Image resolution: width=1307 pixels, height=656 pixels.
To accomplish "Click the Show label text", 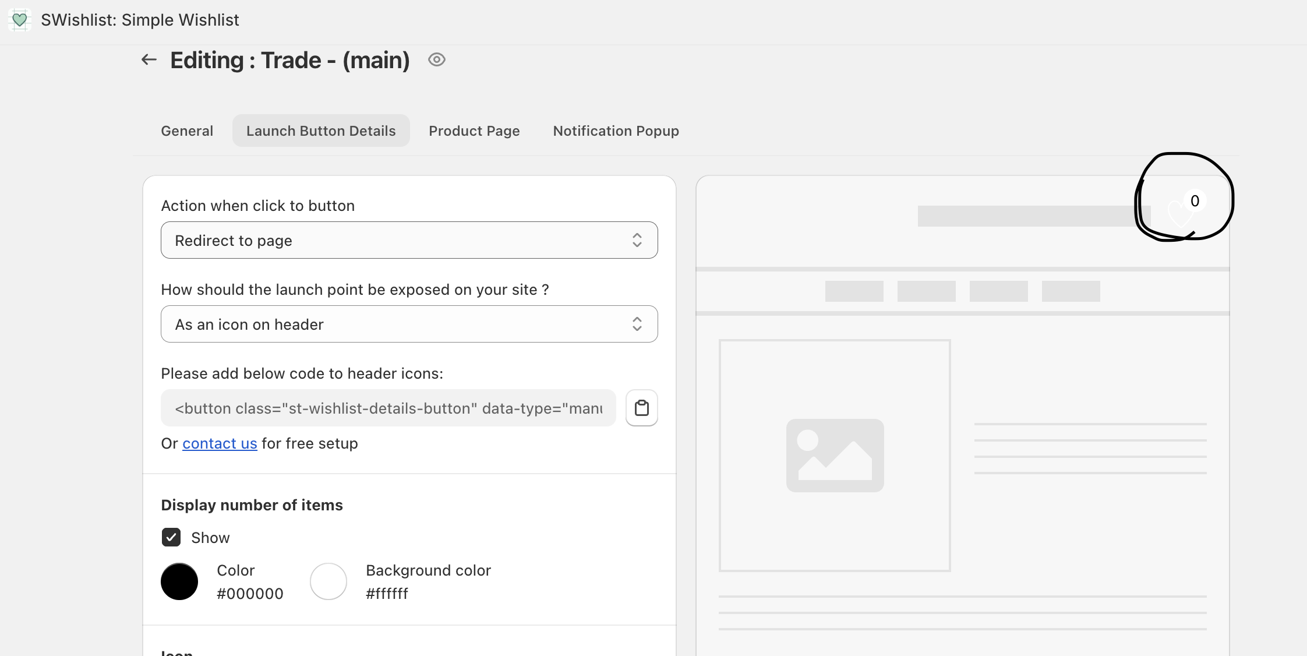I will click(210, 537).
